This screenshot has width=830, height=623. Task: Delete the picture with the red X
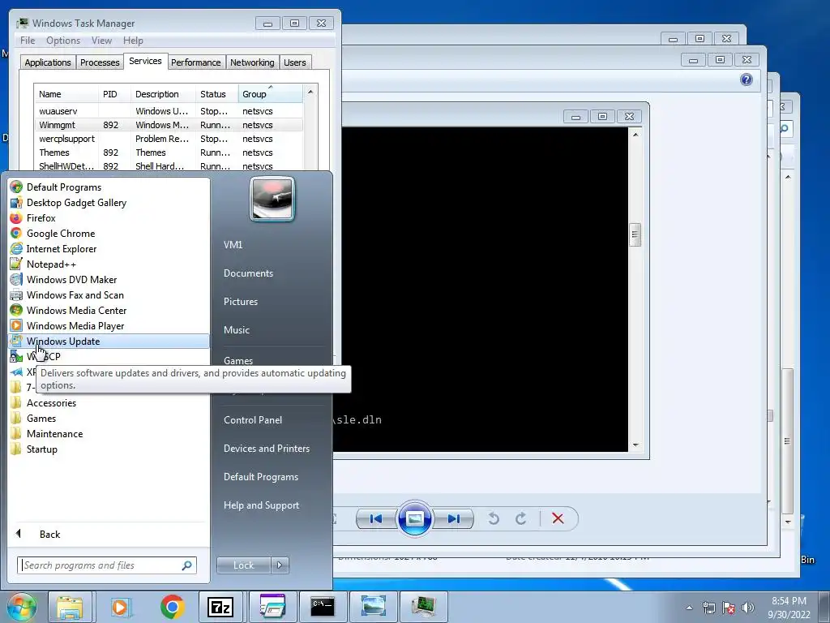coord(558,518)
